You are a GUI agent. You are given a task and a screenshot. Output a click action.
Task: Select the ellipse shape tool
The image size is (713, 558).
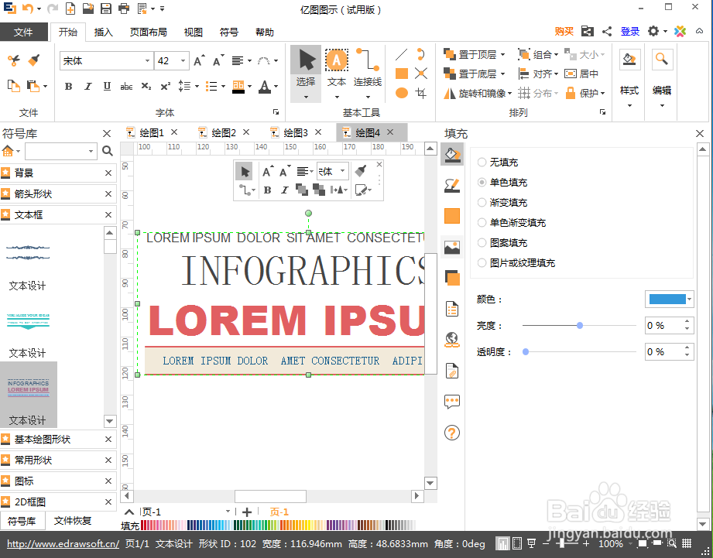point(402,93)
